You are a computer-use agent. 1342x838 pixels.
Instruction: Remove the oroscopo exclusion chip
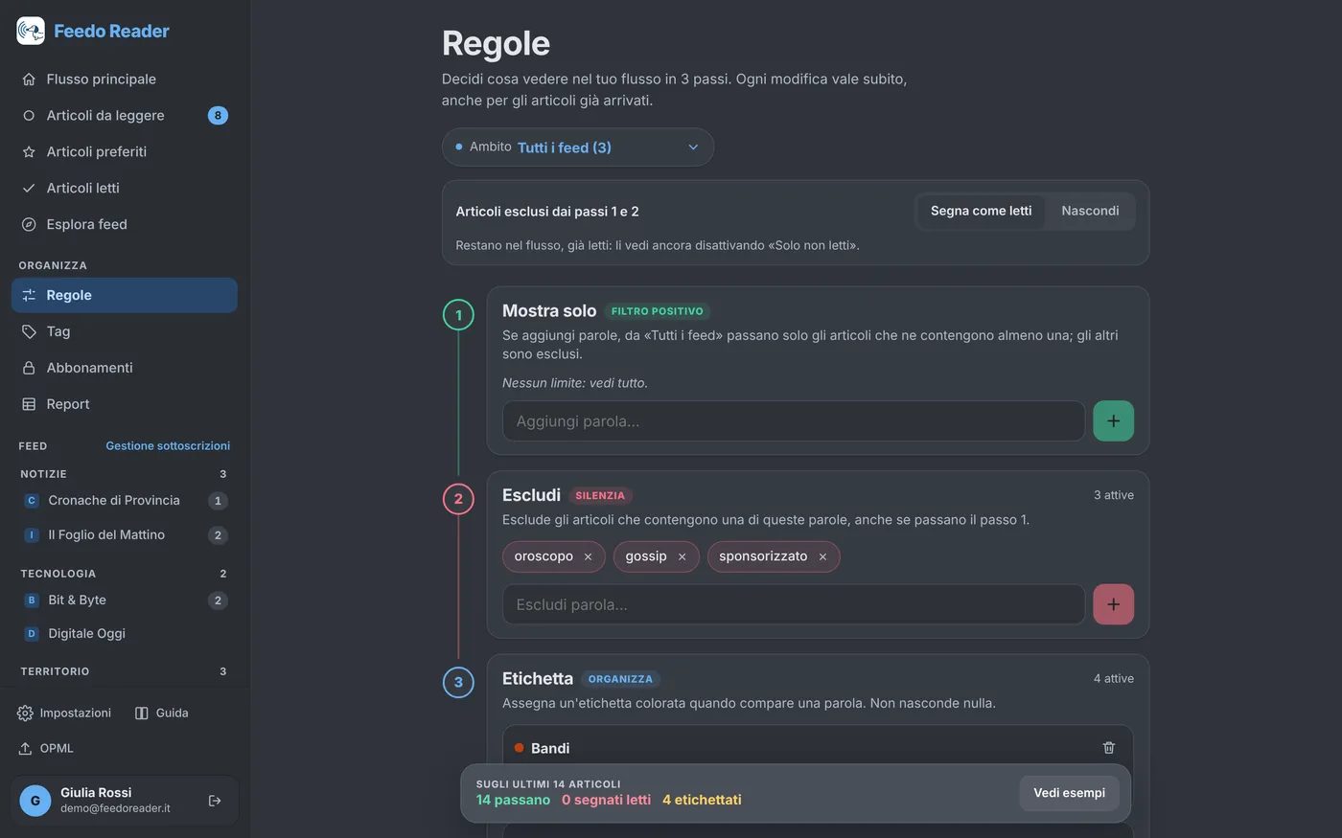click(x=588, y=557)
